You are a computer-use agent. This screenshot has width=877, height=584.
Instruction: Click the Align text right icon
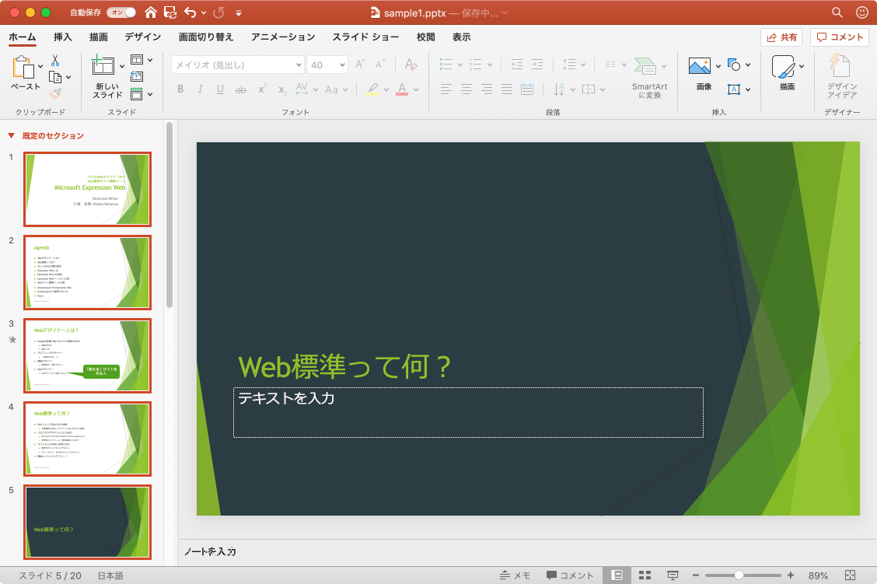[x=487, y=89]
